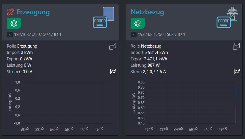
Task: Select Erzeugung address 192.168.1.250:1502 text
Action: click(32, 34)
